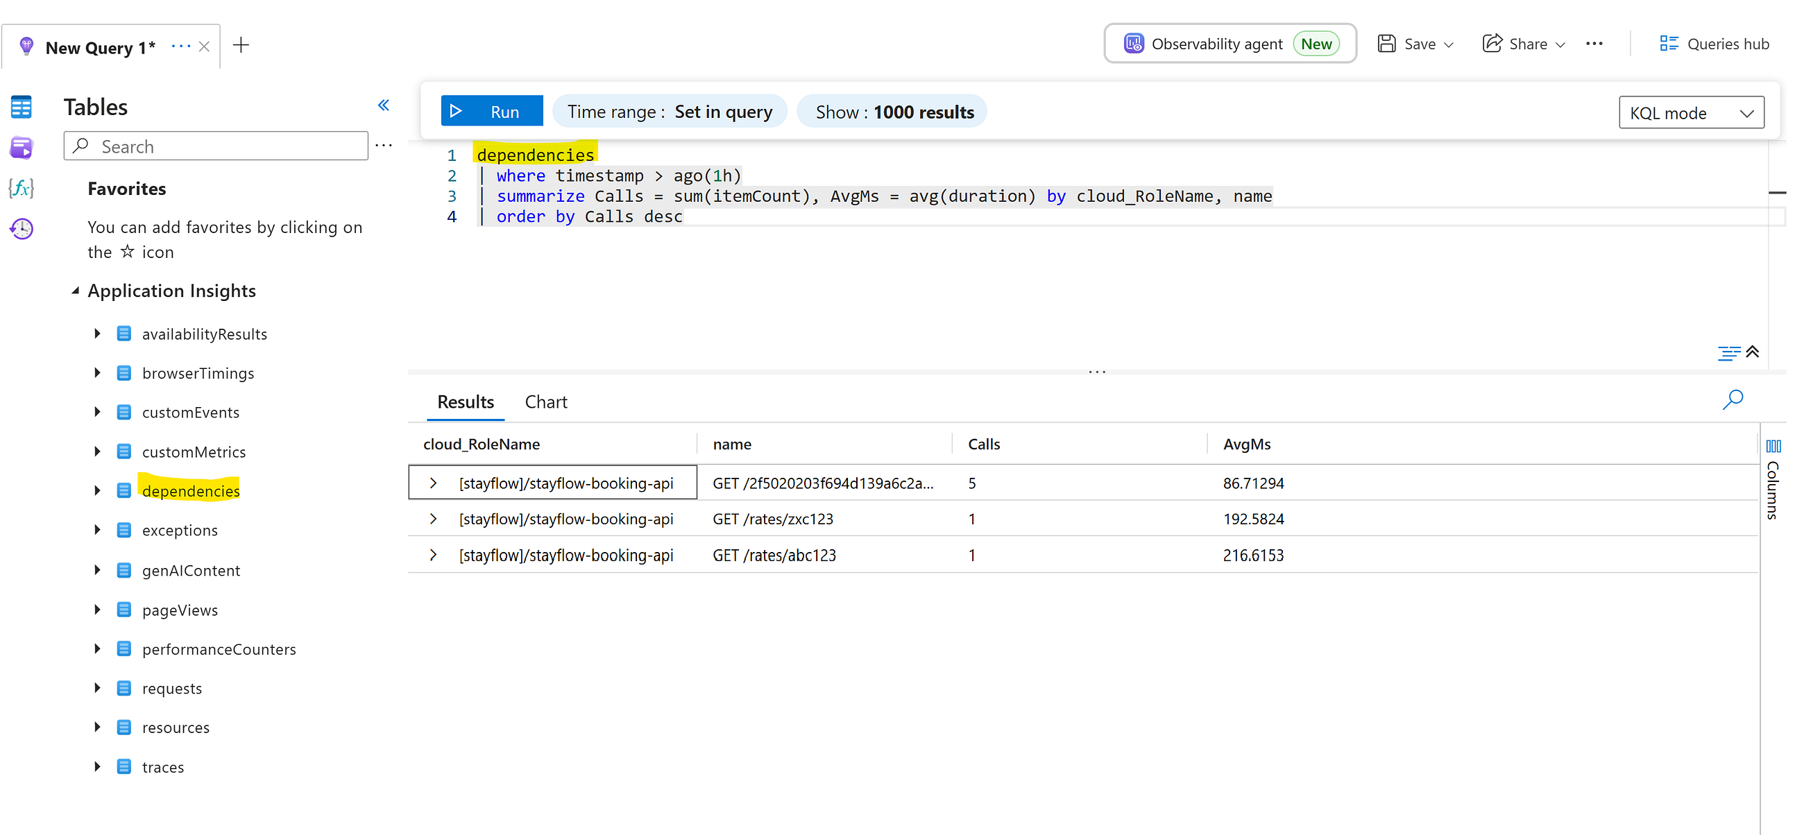Click the customMetrics table icon
The width and height of the screenshot is (1804, 835).
[124, 451]
